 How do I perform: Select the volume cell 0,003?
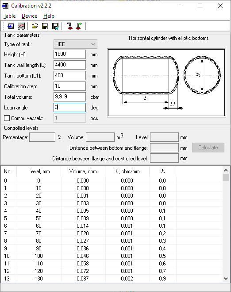(83, 203)
